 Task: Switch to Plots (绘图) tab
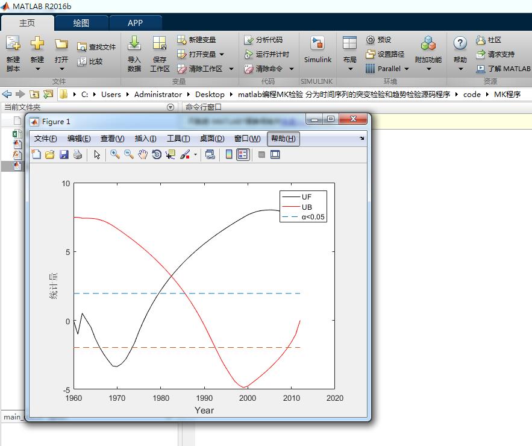tap(81, 23)
